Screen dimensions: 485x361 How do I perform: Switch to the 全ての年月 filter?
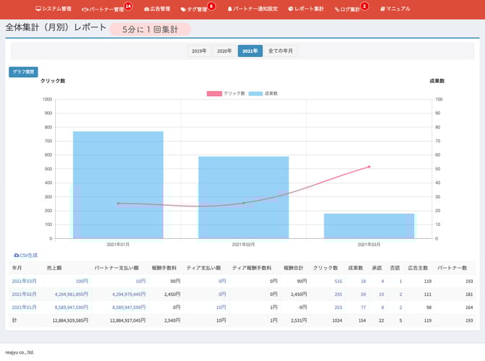tap(280, 51)
